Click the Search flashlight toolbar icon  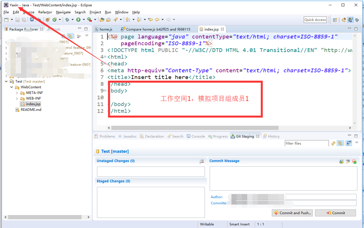click(x=115, y=20)
